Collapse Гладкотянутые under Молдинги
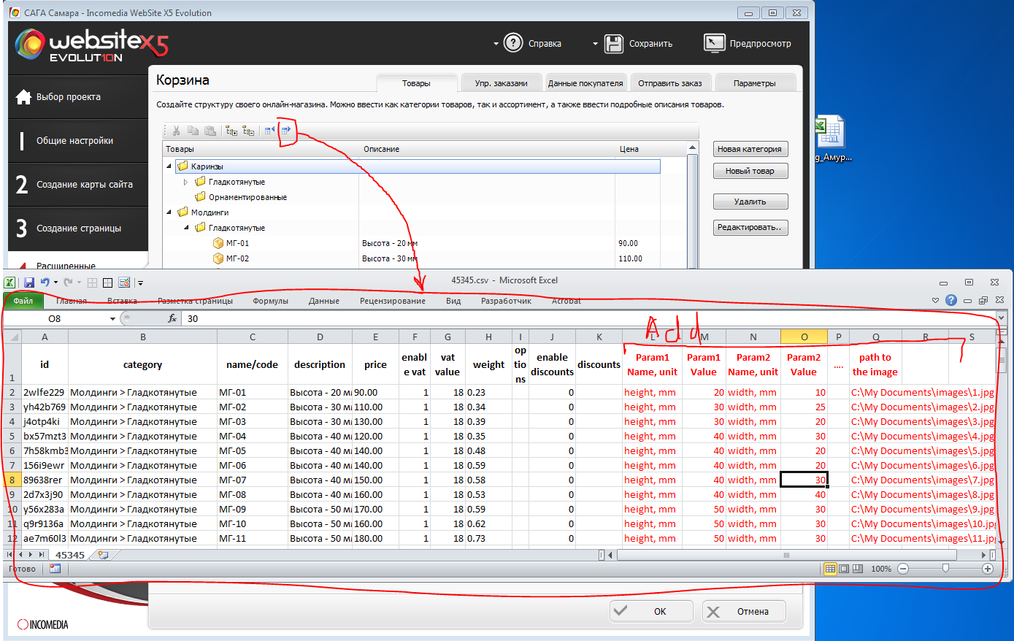The image size is (1014, 641). (186, 228)
